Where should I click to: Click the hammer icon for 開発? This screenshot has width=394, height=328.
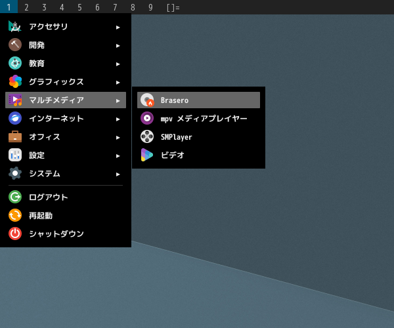click(x=15, y=45)
